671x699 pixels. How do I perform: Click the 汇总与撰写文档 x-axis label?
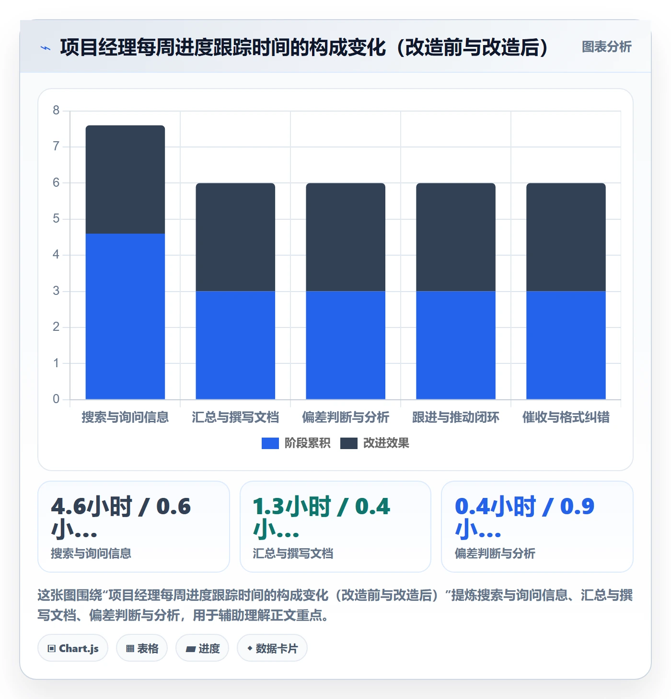[x=235, y=417]
